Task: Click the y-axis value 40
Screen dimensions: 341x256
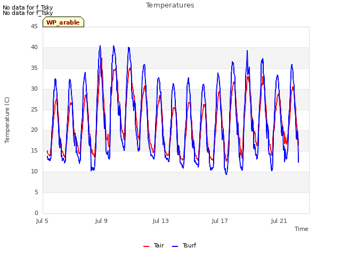Action: (x=34, y=47)
